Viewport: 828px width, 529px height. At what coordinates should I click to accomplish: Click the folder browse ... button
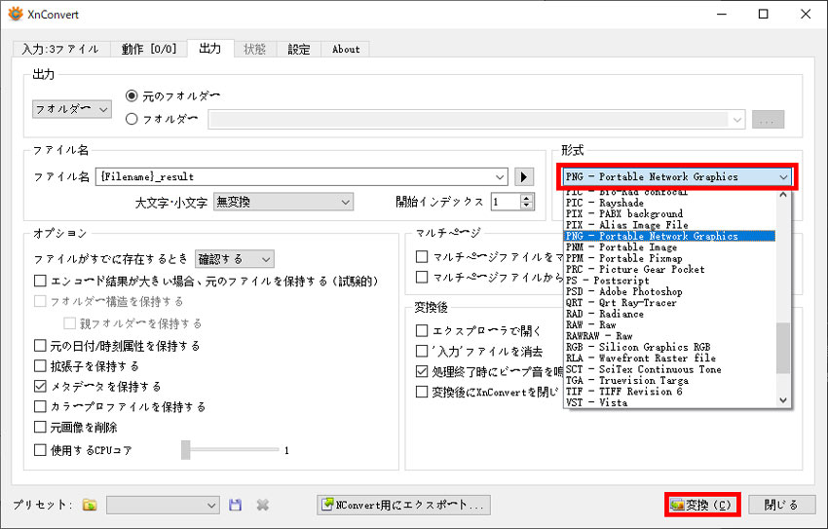[x=768, y=120]
